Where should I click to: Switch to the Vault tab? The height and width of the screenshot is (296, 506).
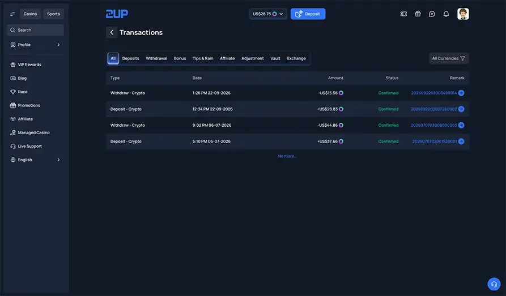click(275, 58)
